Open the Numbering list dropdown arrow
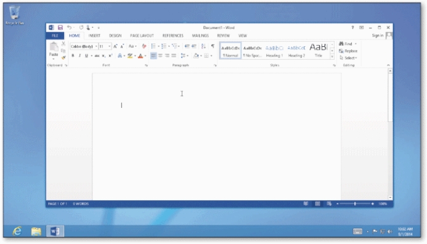This screenshot has height=244, width=427. coord(169,46)
